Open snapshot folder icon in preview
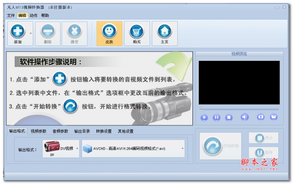 pos(274,117)
